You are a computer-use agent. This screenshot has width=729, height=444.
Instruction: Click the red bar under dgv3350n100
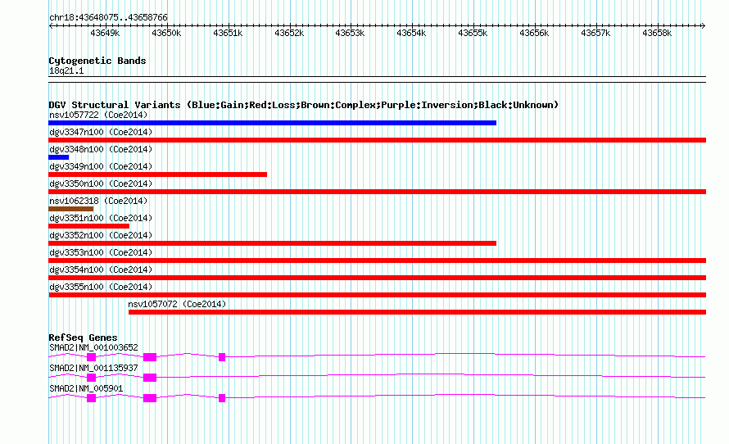pos(377,192)
